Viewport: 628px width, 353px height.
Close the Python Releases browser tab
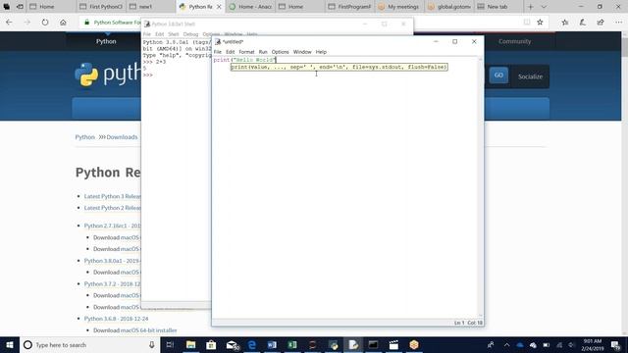point(219,7)
